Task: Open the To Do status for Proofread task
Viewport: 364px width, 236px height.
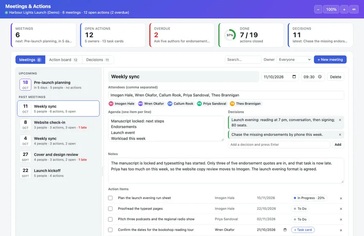Action: (300, 209)
